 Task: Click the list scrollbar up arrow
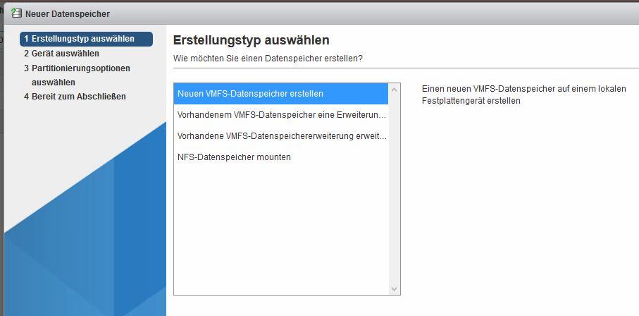394,90
